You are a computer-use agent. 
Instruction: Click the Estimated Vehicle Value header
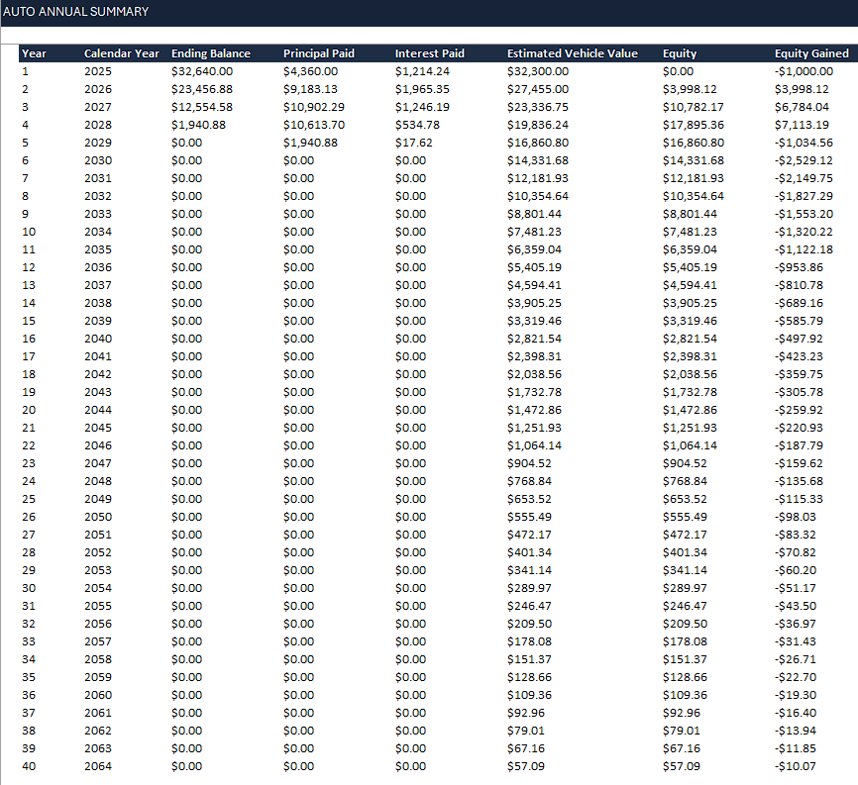pos(573,53)
